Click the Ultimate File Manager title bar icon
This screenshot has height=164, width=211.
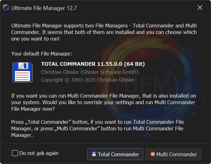pyautogui.click(x=6, y=8)
